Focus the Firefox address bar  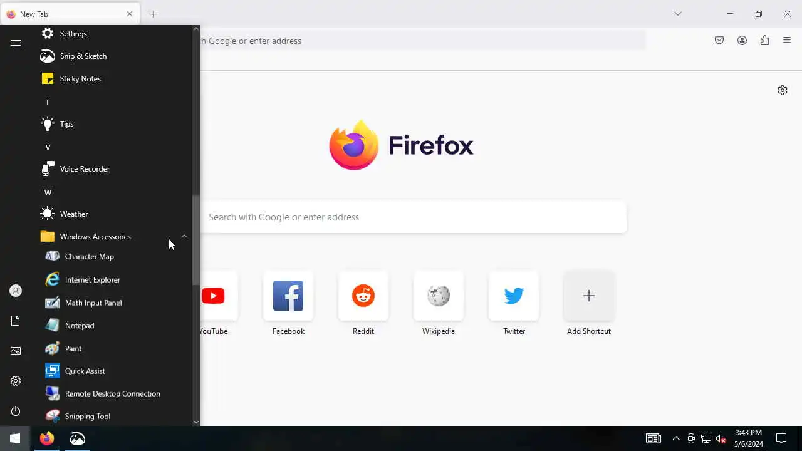click(x=423, y=41)
